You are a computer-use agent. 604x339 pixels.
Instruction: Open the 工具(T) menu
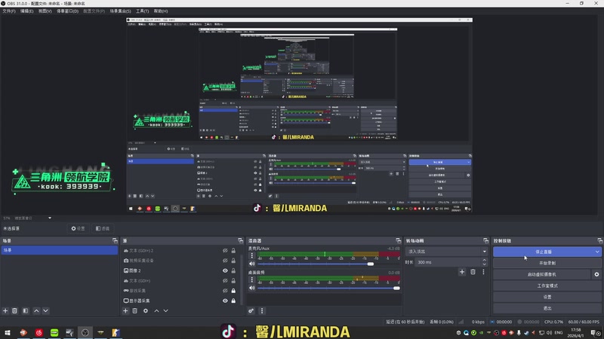click(x=142, y=11)
